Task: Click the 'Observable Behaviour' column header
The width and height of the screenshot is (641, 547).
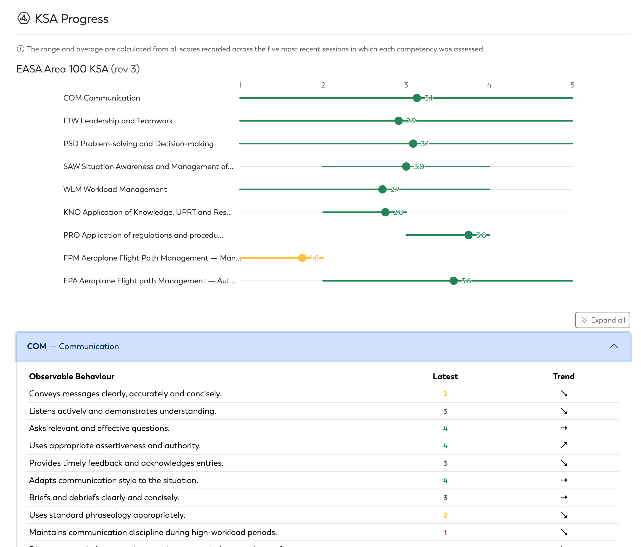Action: 72,377
